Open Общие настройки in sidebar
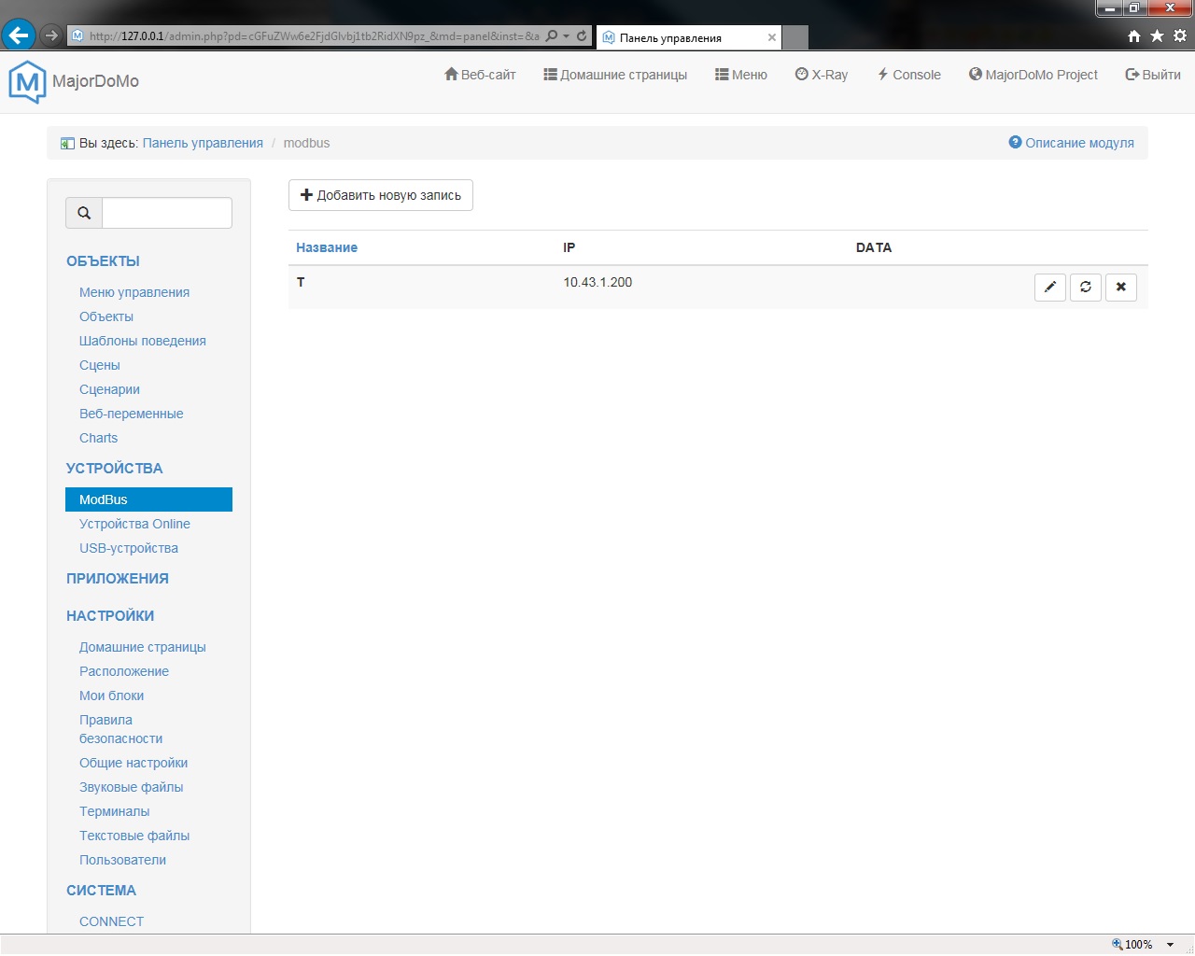 click(x=134, y=763)
